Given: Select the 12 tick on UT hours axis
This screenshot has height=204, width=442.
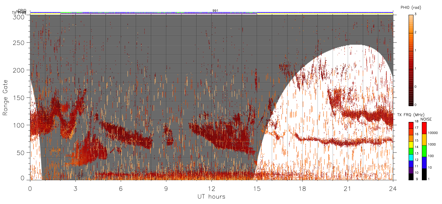Looking at the screenshot, I should coord(212,189).
